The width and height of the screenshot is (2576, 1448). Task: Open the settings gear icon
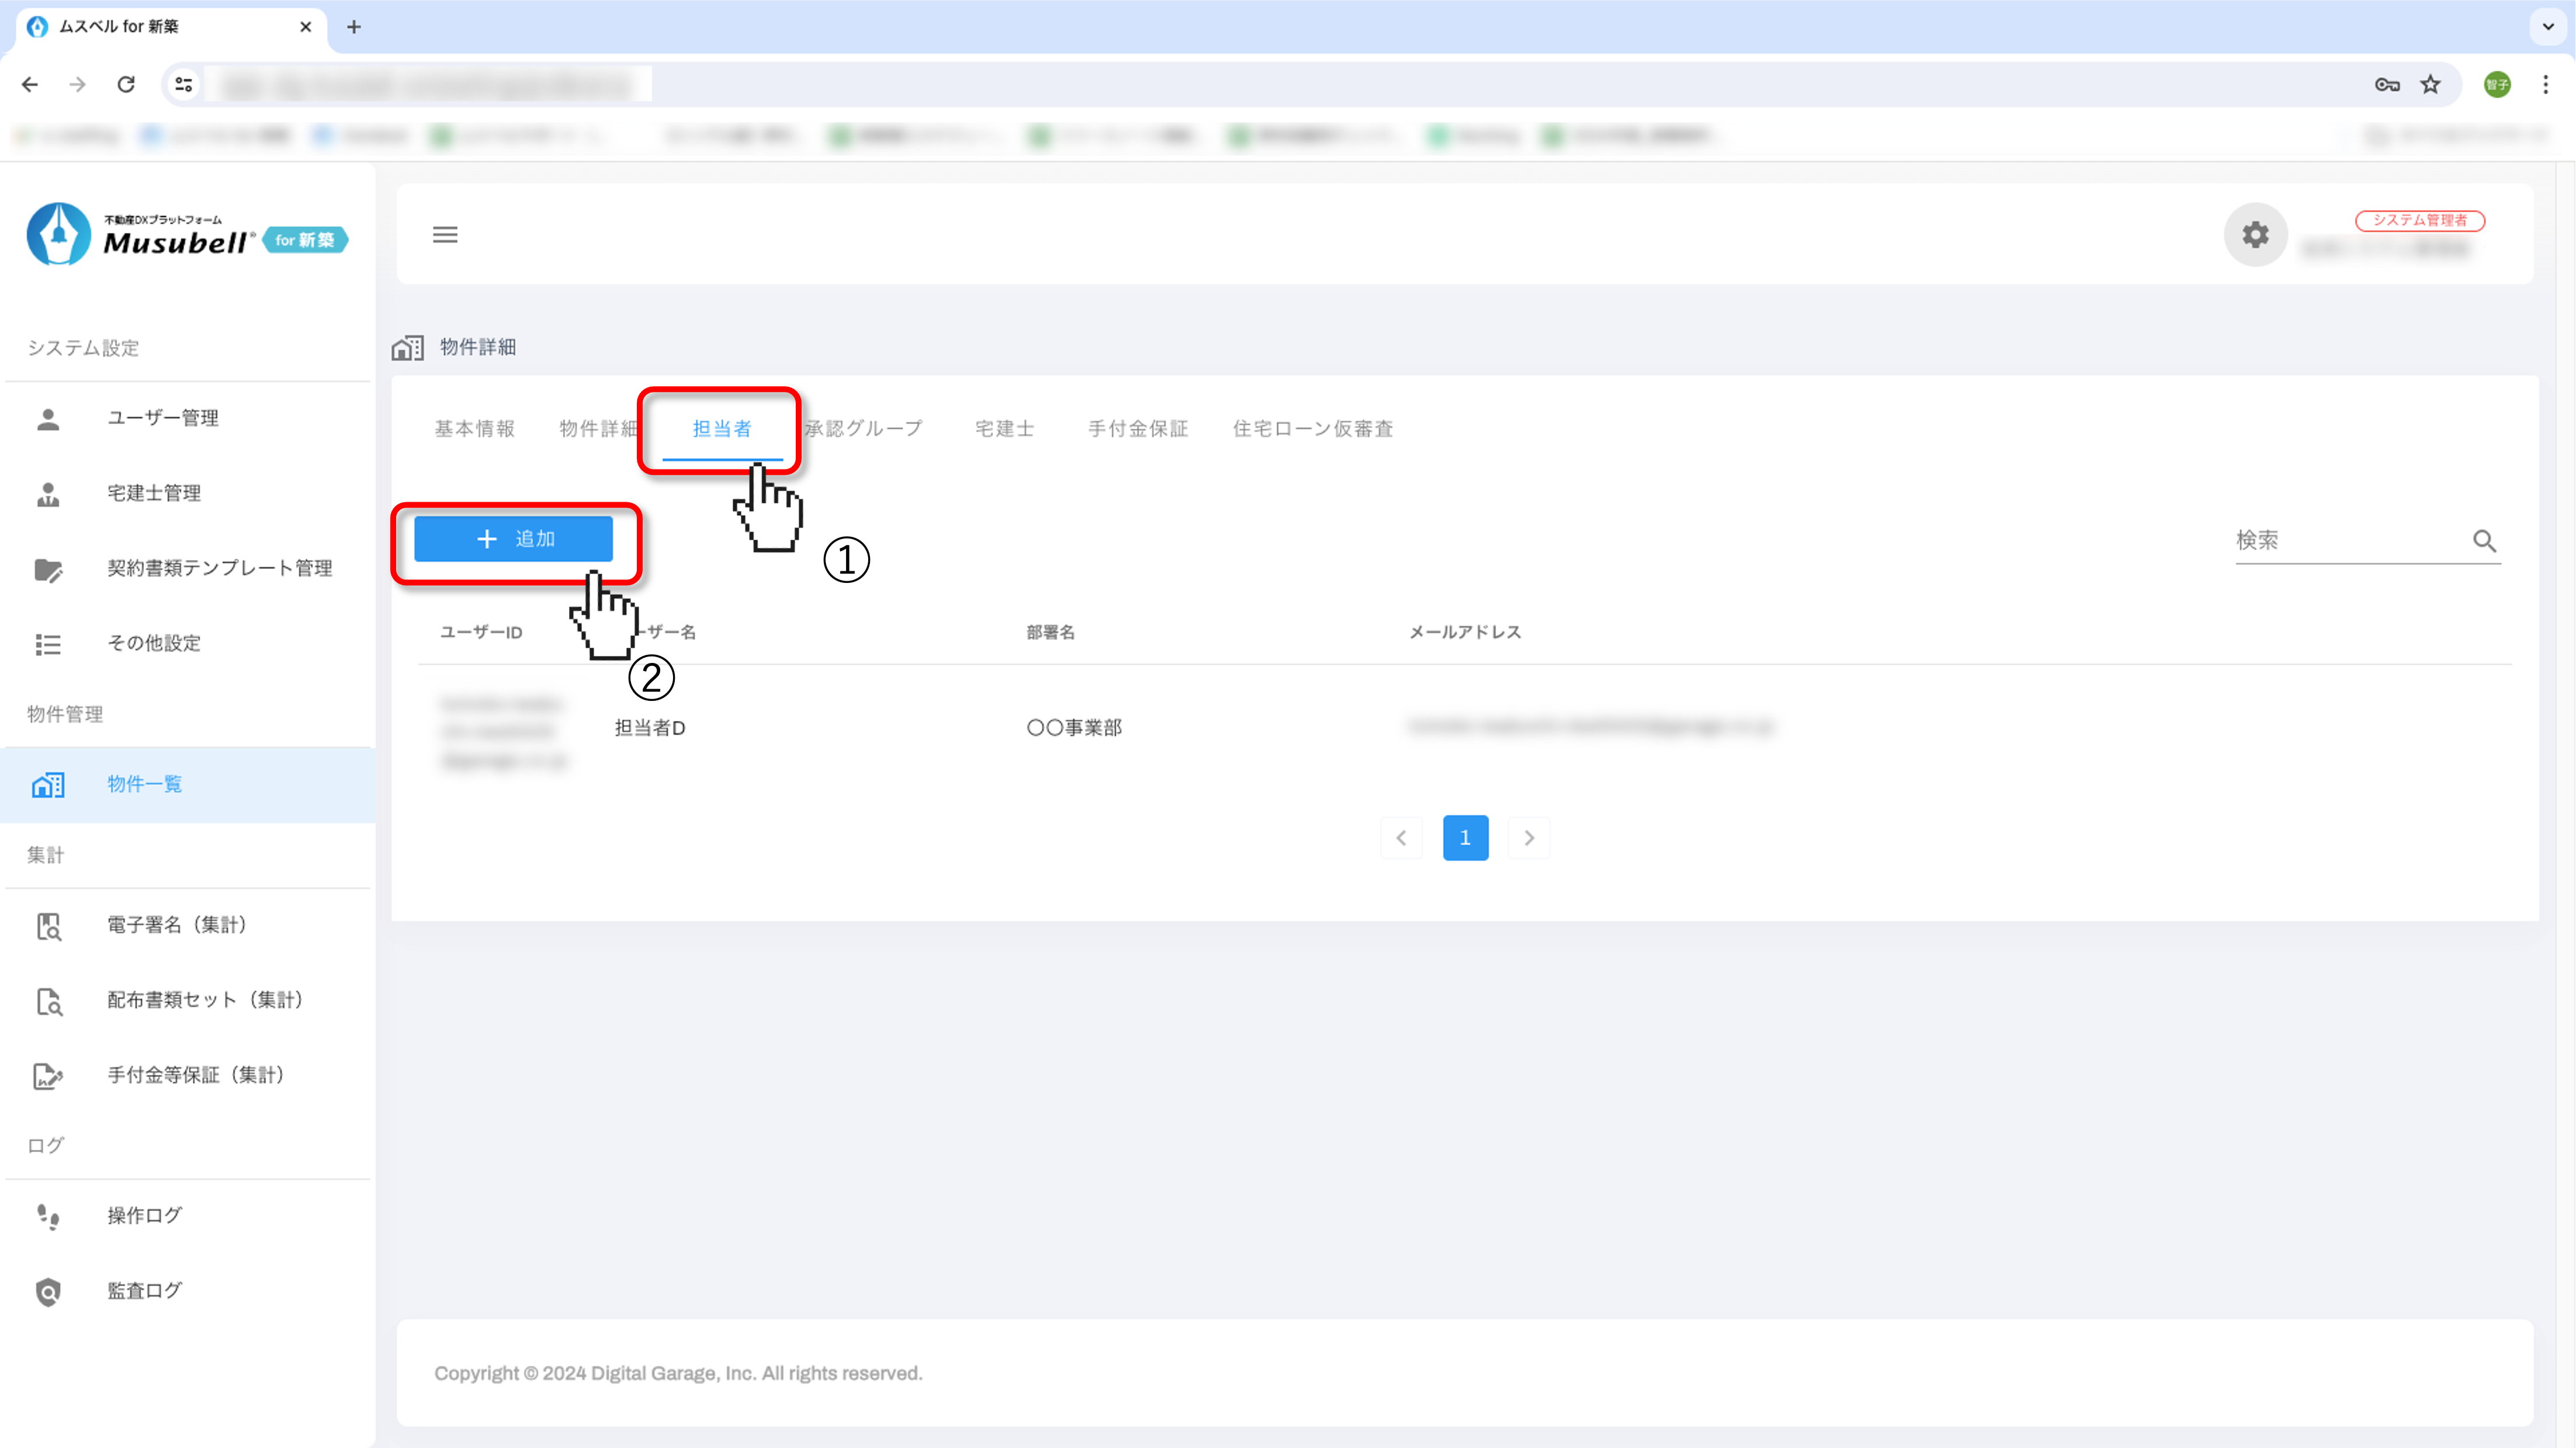[x=2255, y=234]
